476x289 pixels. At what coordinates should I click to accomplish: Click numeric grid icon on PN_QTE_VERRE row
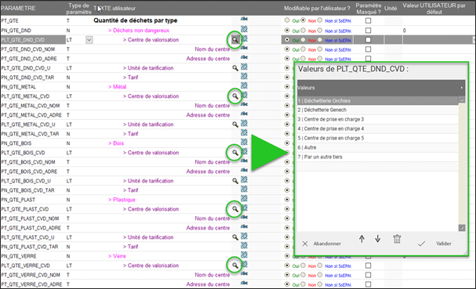point(244,255)
